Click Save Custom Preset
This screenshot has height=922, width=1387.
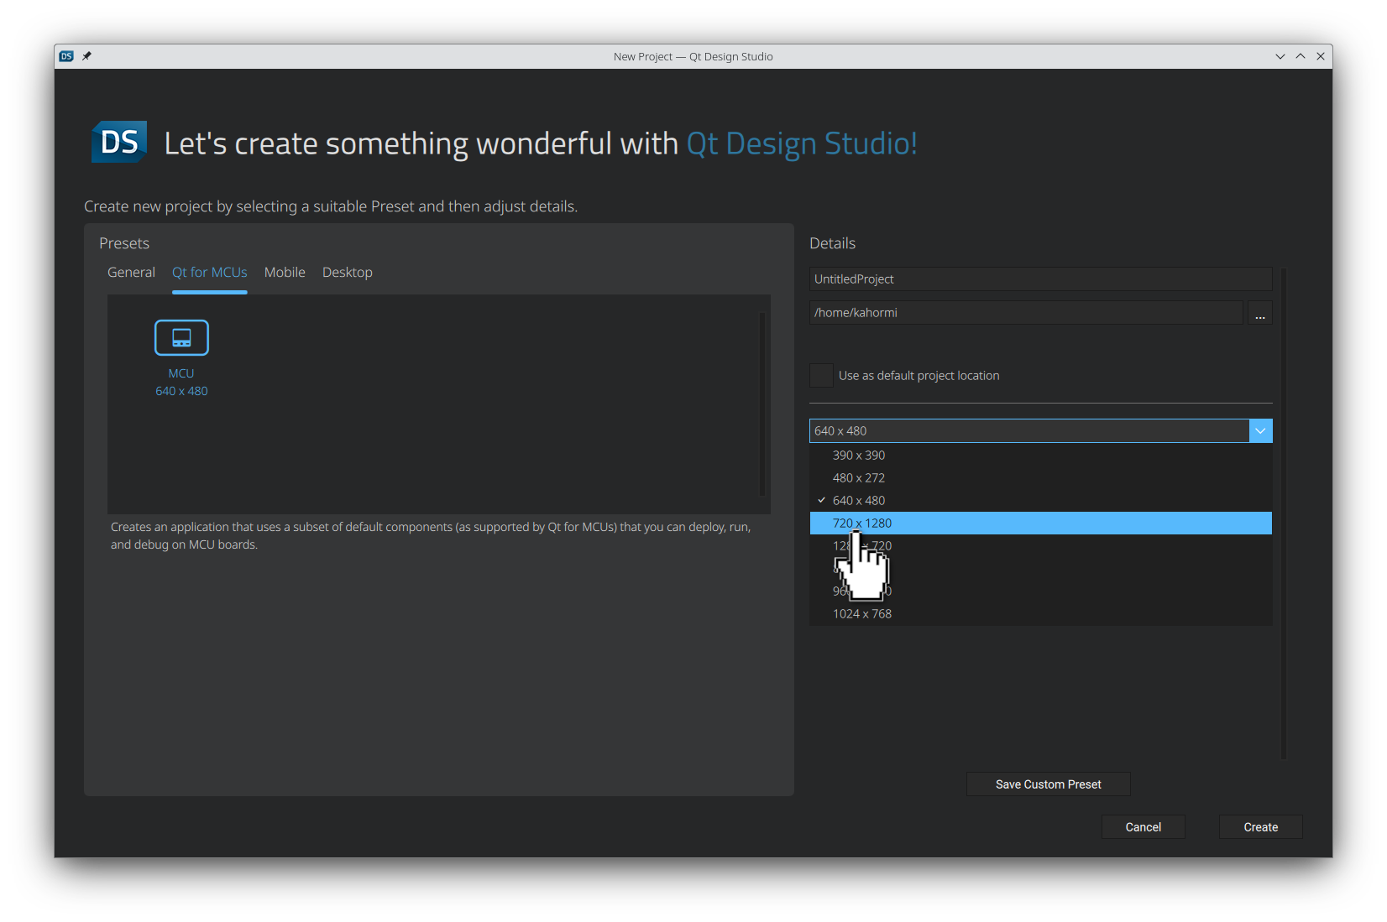coord(1048,784)
